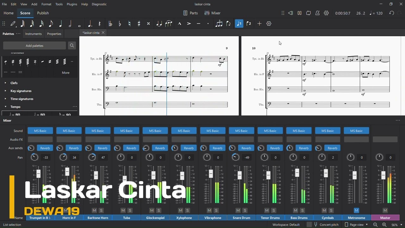Toggle the metronome icon in playback toolbar
The width and height of the screenshot is (405, 228).
317,13
